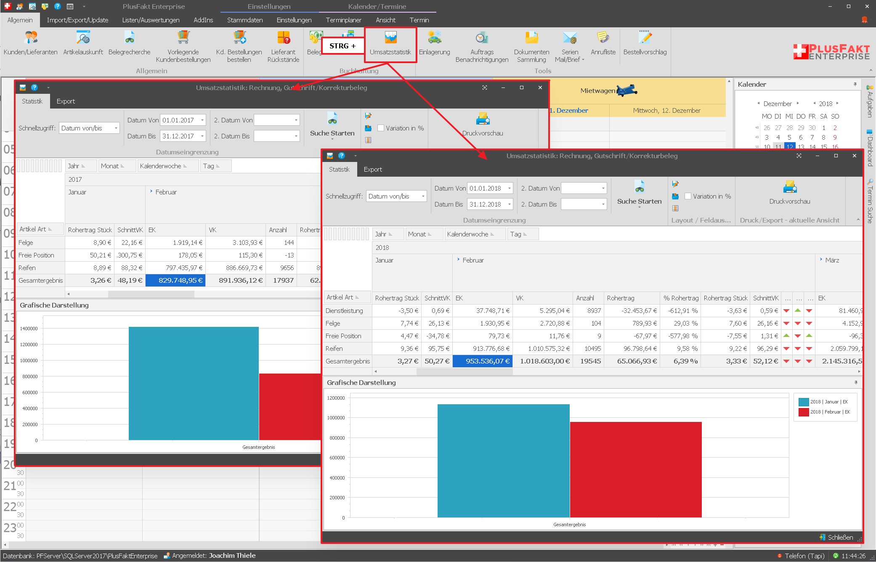Open Schnellzugriff dropdown in 2018 window
Viewport: 876px width, 562px height.
pos(423,196)
